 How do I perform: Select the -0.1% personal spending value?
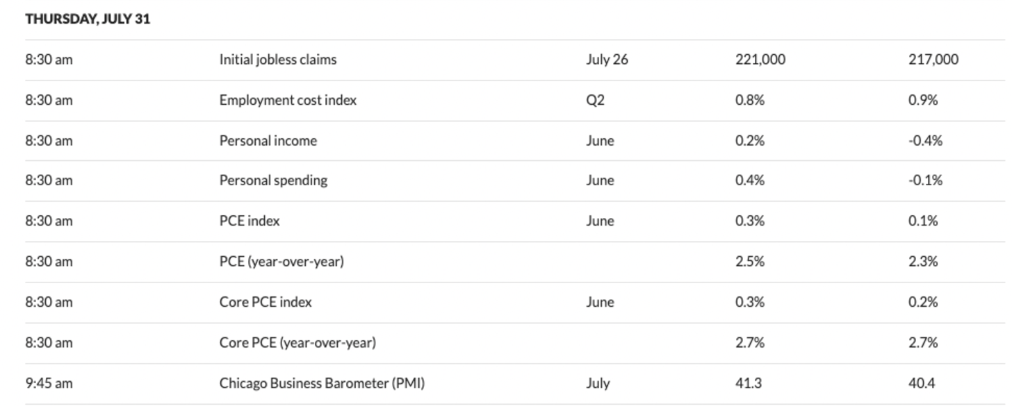(x=925, y=180)
